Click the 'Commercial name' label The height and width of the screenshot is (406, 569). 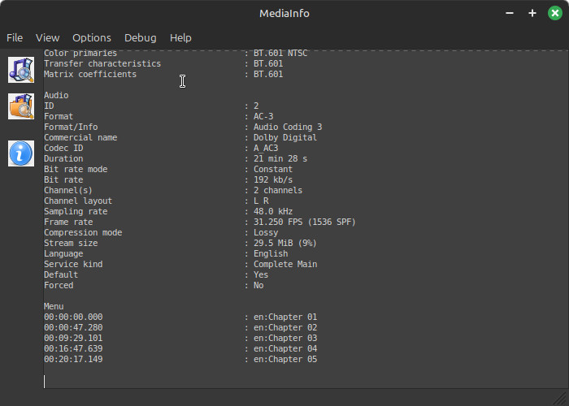point(80,137)
